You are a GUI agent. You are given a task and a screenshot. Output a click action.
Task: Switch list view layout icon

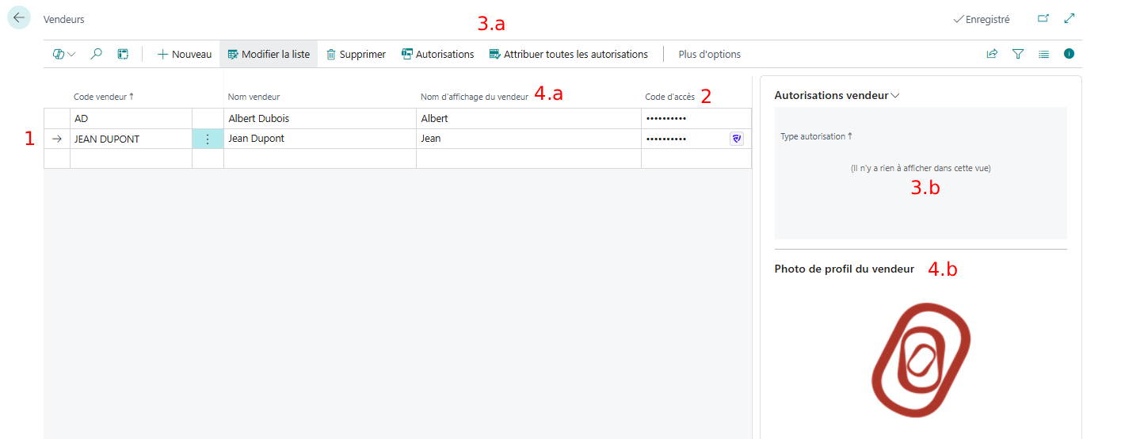pyautogui.click(x=1044, y=54)
